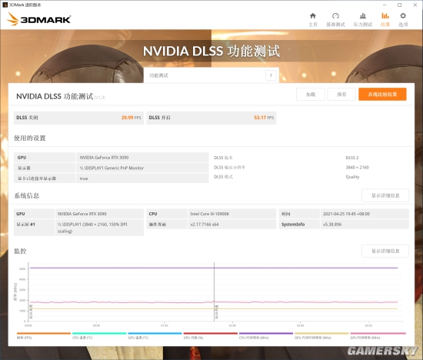Click the Save result button
This screenshot has height=360, width=423.
tap(341, 94)
